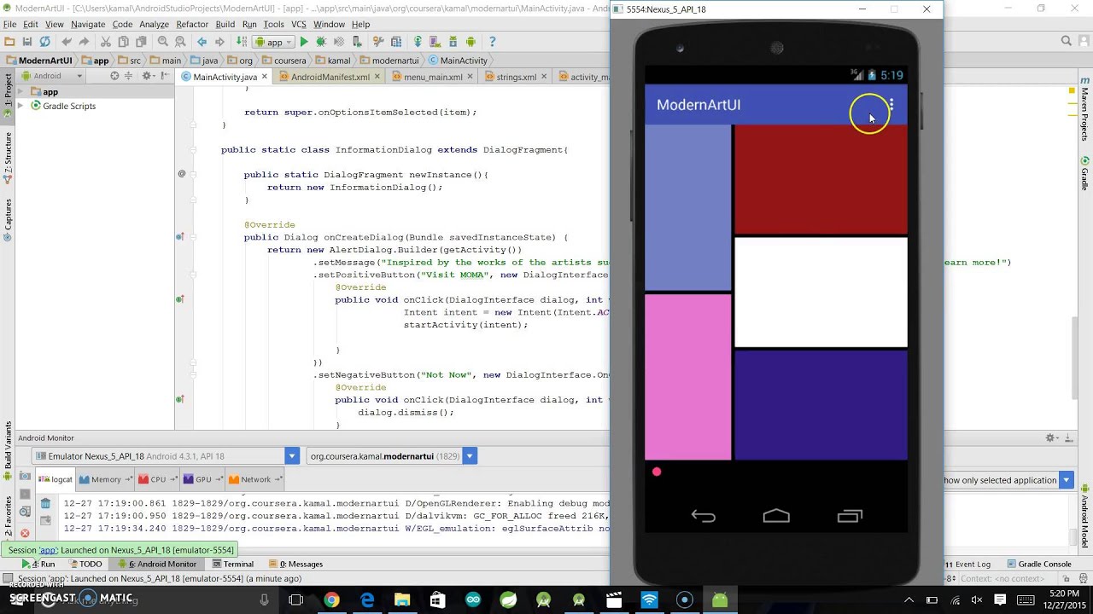Click the Debug bug icon

321,42
